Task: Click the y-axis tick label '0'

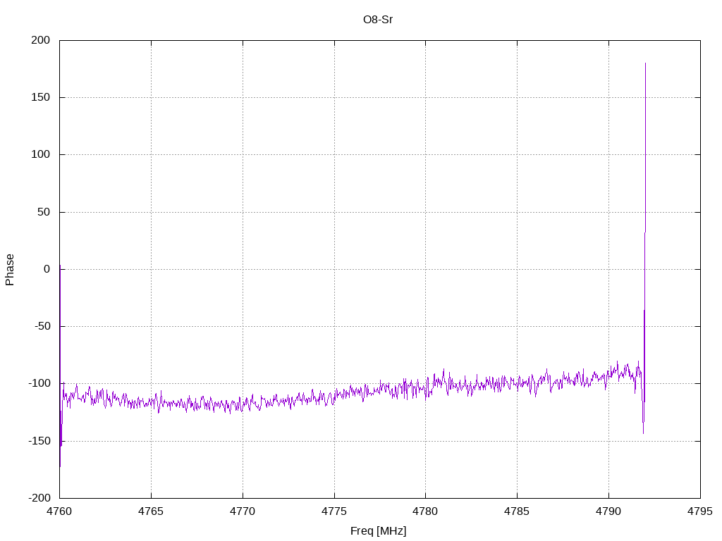Action: coord(47,269)
